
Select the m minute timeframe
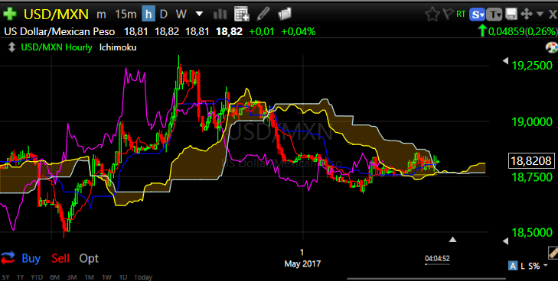click(102, 15)
